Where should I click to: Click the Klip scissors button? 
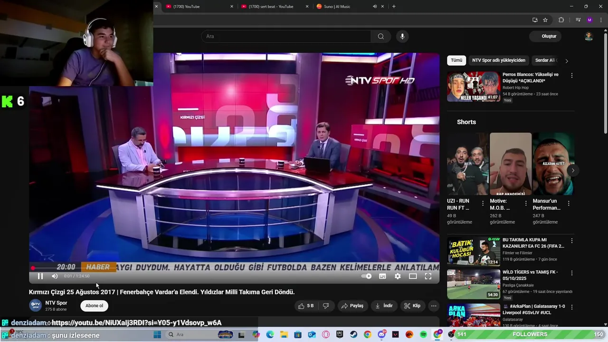(x=412, y=306)
